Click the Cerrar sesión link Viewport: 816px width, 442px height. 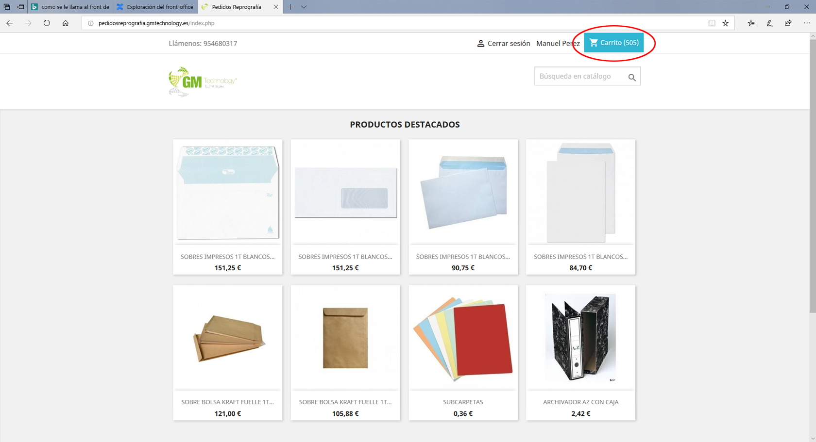coord(508,43)
